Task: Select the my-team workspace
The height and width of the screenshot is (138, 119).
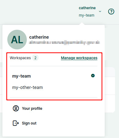Action: click(54, 76)
